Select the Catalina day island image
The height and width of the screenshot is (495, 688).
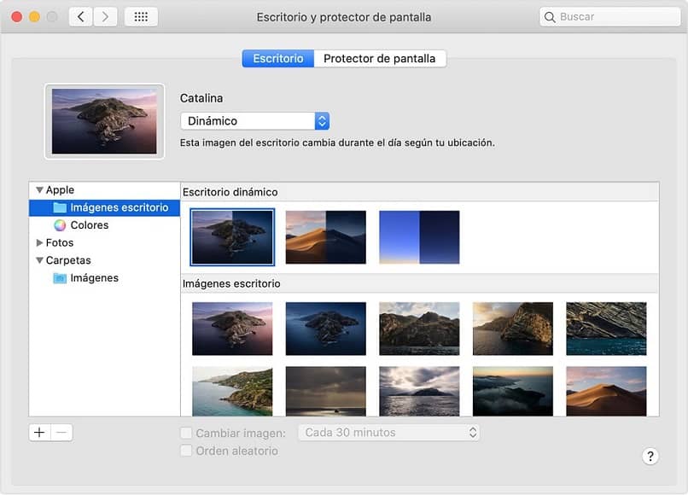pyautogui.click(x=232, y=329)
